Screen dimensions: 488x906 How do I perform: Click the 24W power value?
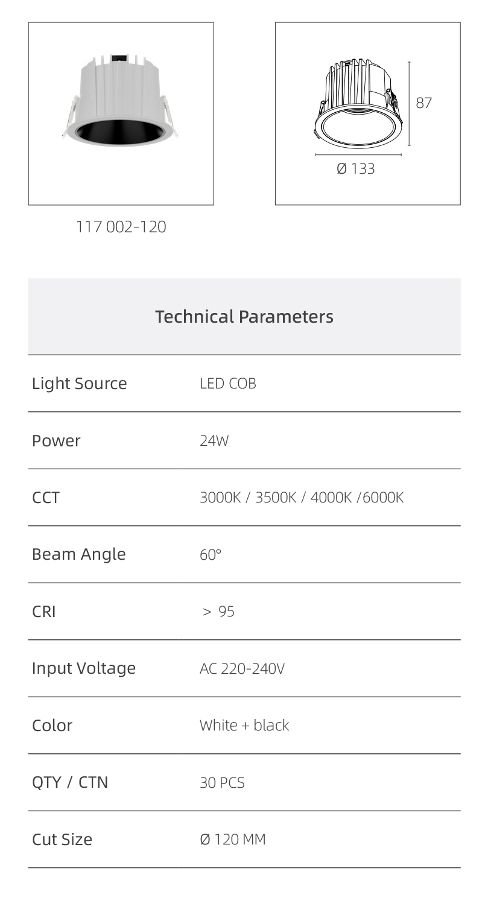point(214,440)
